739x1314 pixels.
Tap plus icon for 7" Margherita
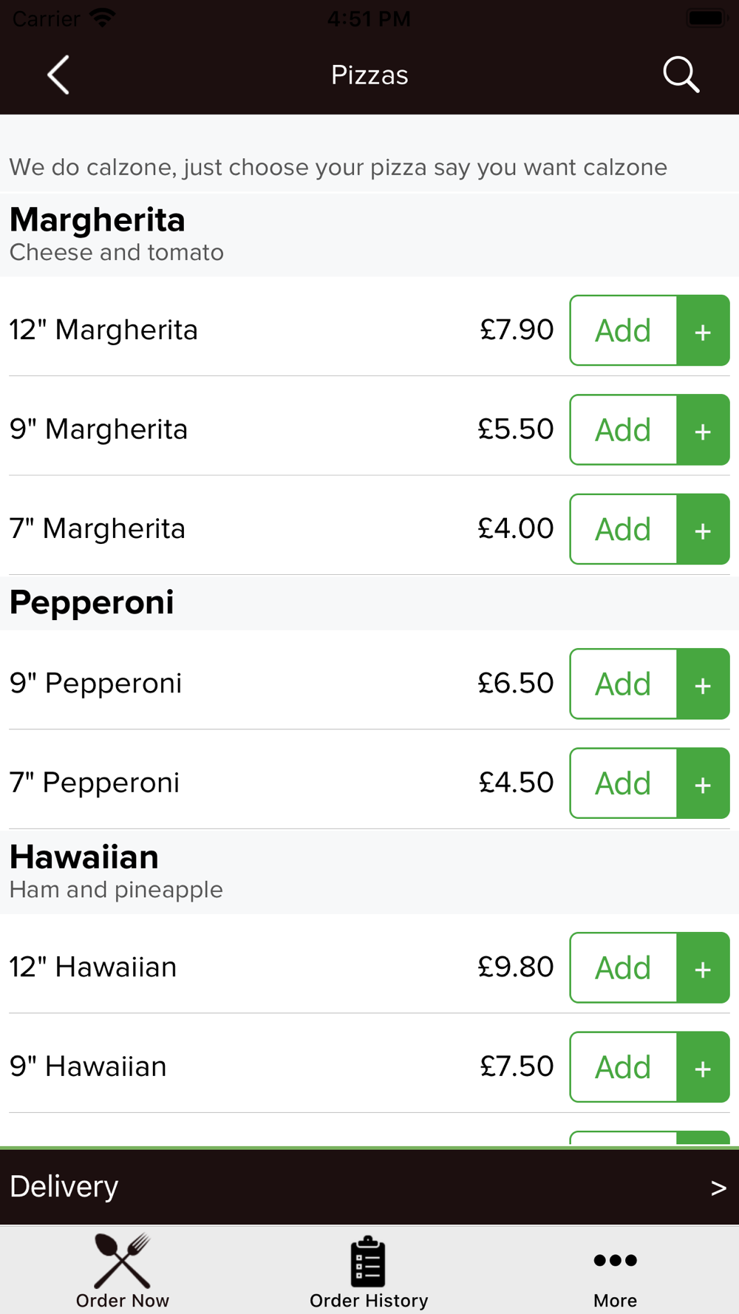point(704,529)
